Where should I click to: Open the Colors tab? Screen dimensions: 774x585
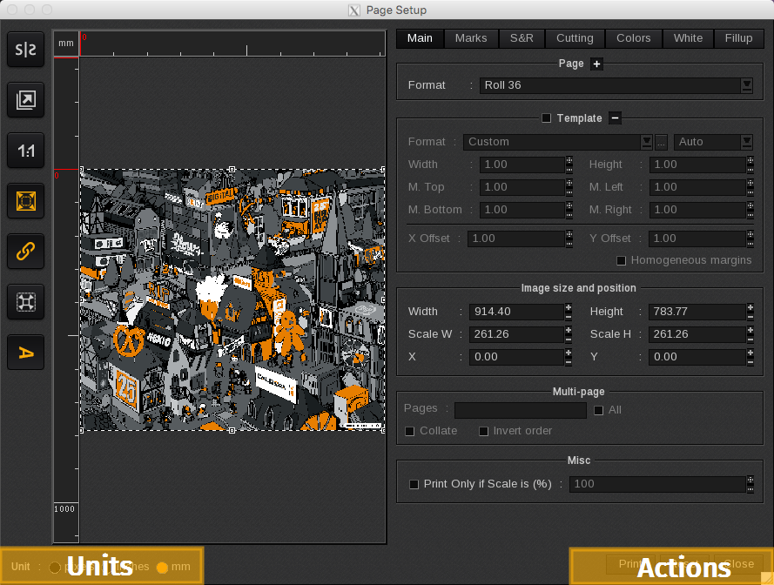coord(633,38)
